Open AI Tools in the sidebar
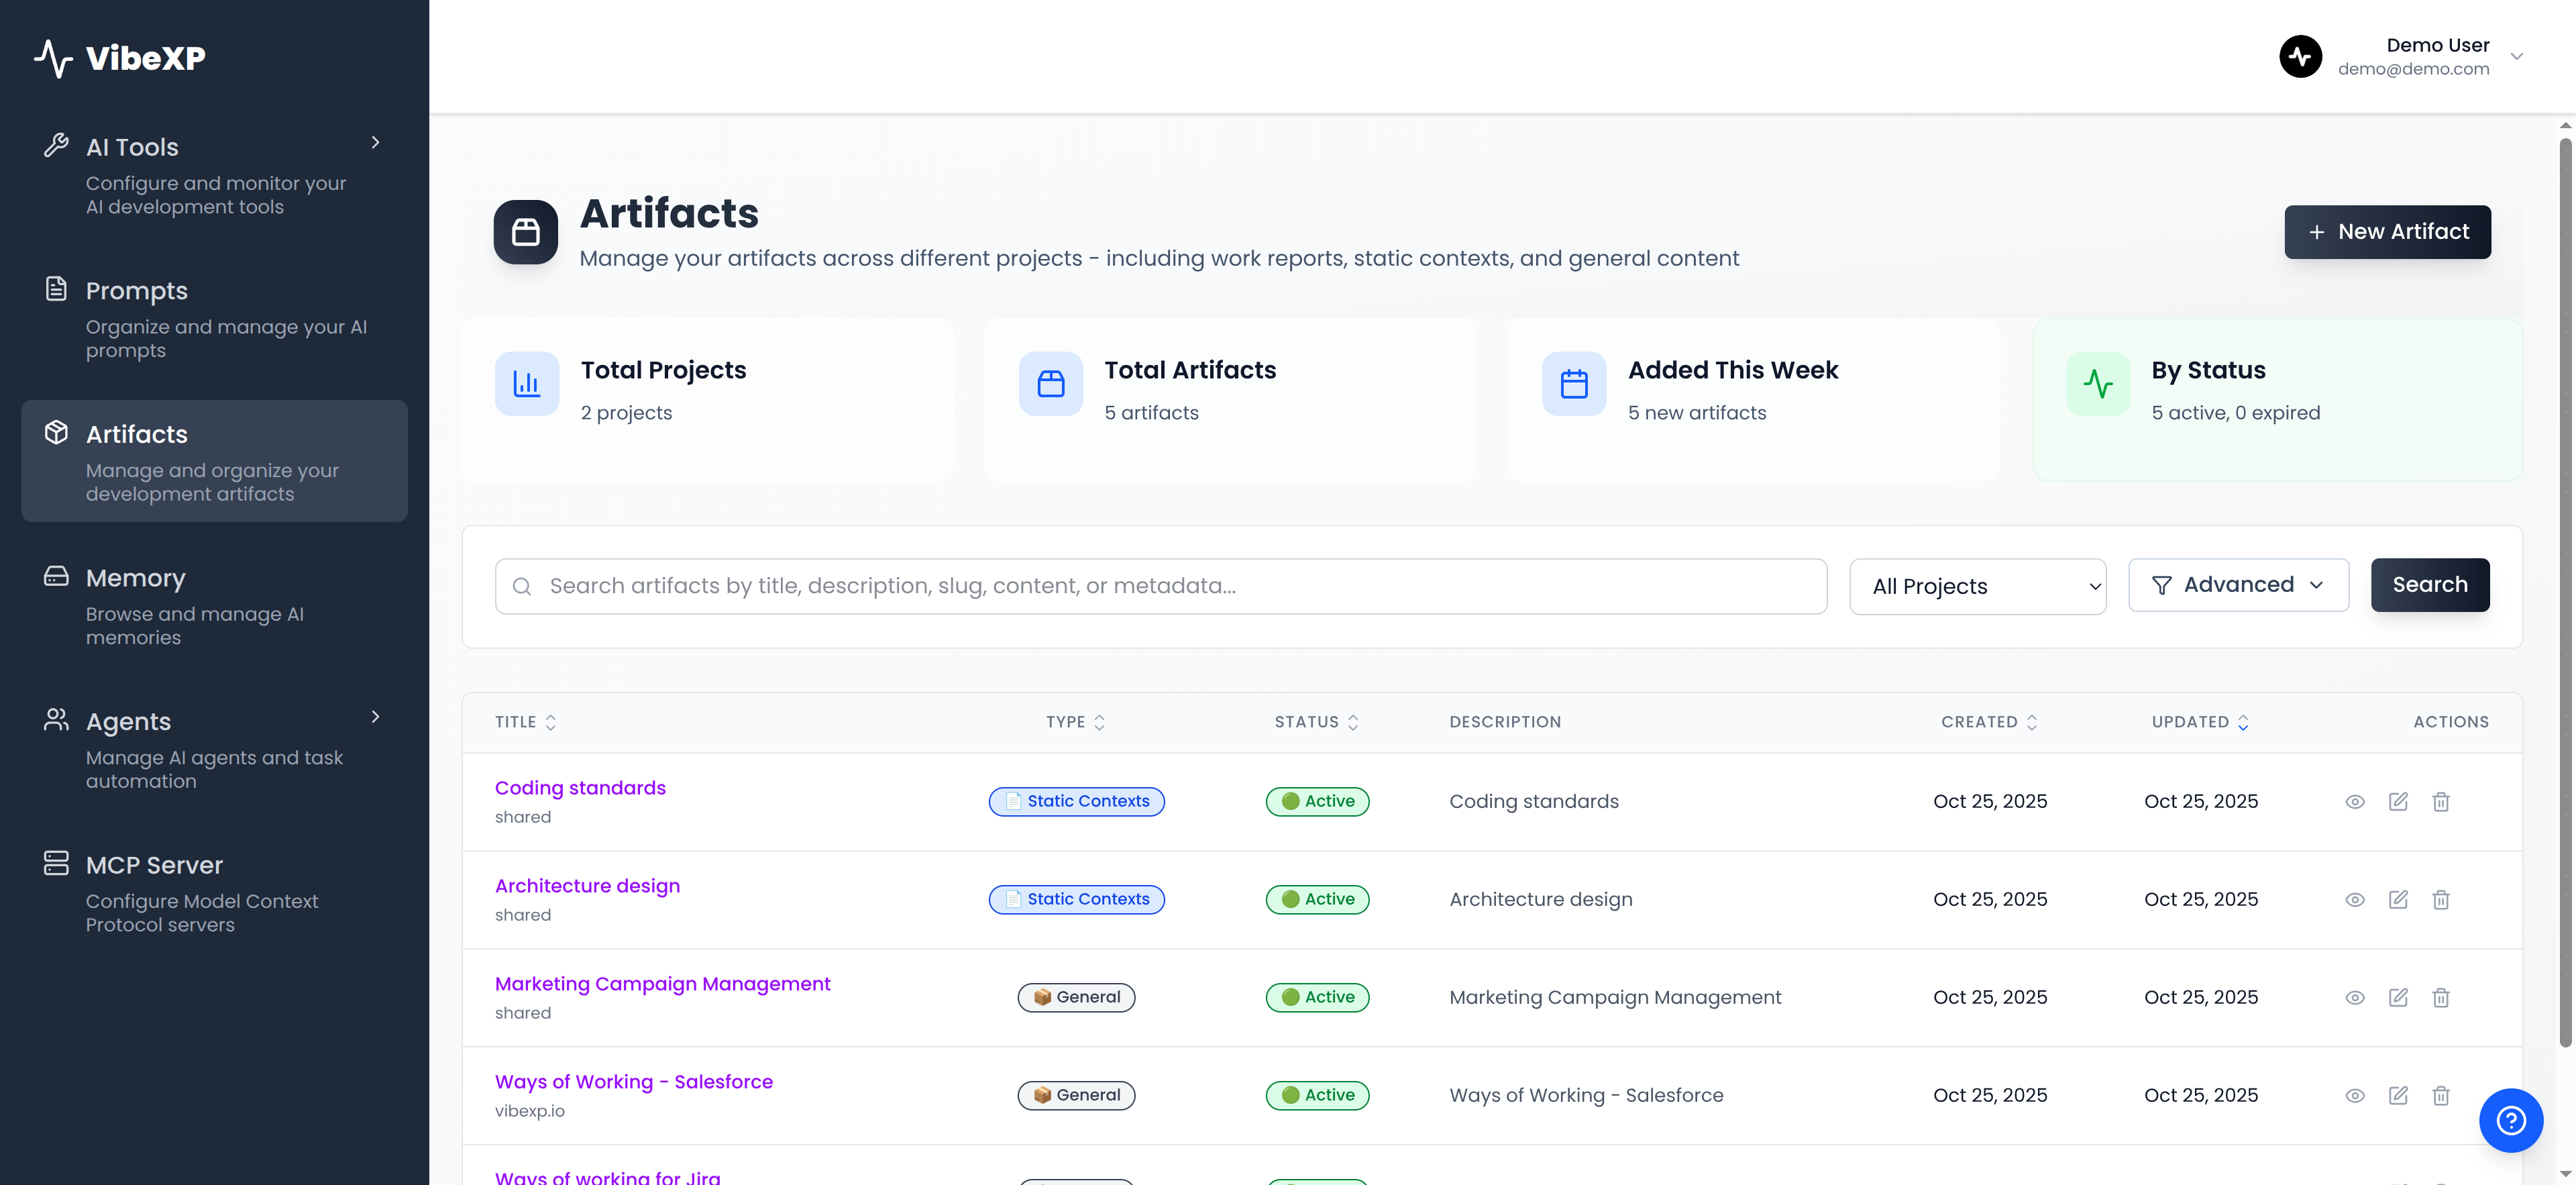This screenshot has height=1185, width=2576. coord(214,174)
